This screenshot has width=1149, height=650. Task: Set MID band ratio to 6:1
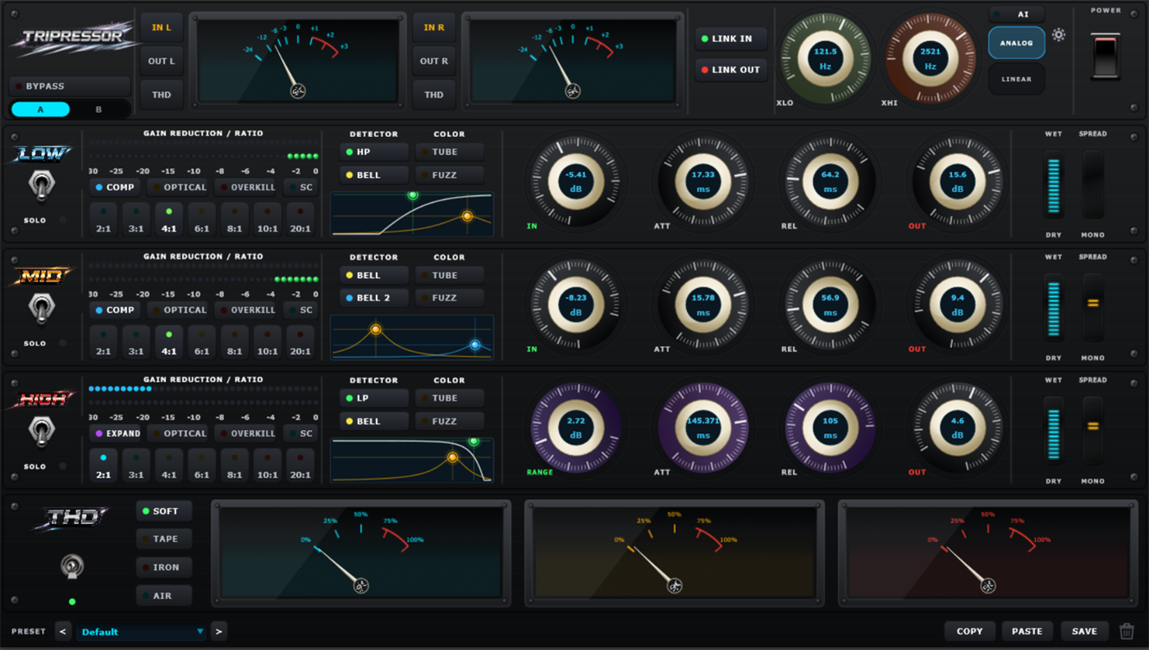pyautogui.click(x=202, y=341)
